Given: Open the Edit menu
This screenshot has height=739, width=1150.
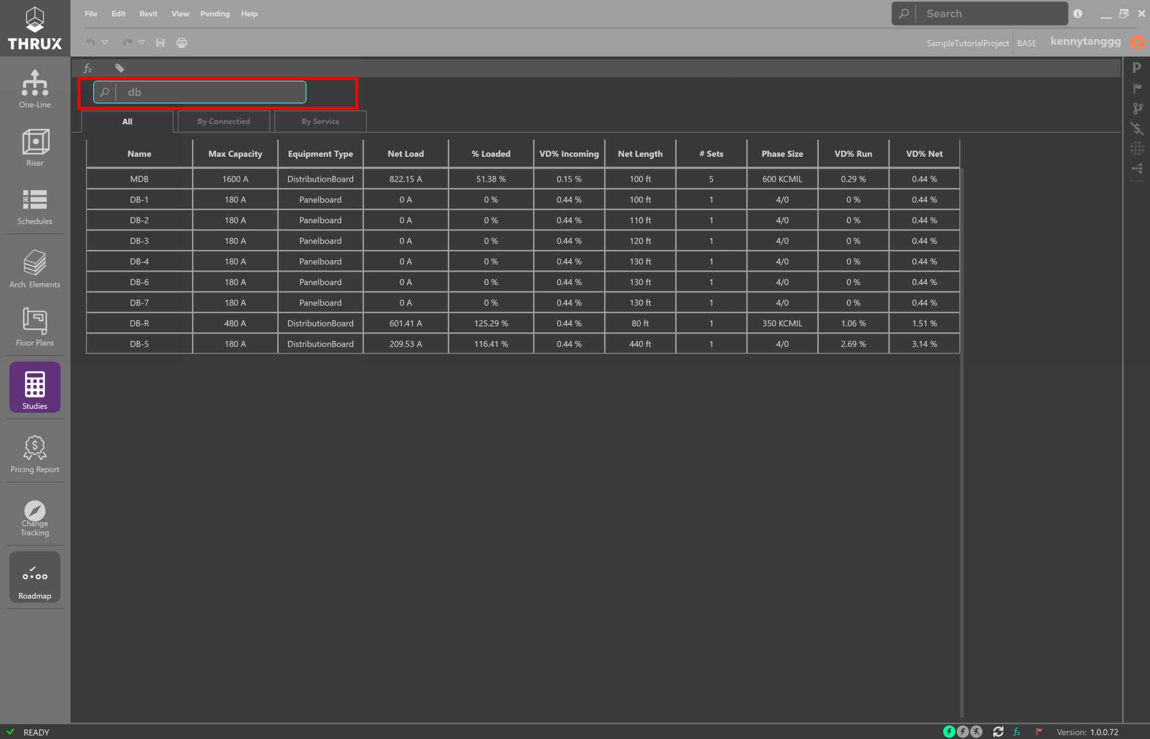Looking at the screenshot, I should (x=118, y=14).
